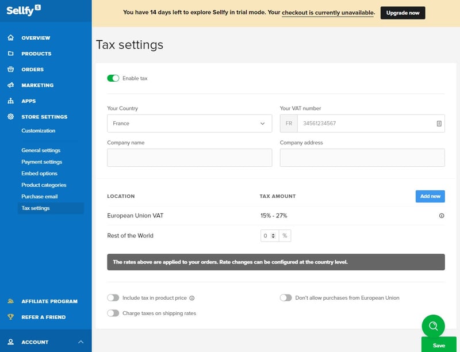Image resolution: width=460 pixels, height=352 pixels.
Task: Click the Products folder icon
Action: click(10, 53)
